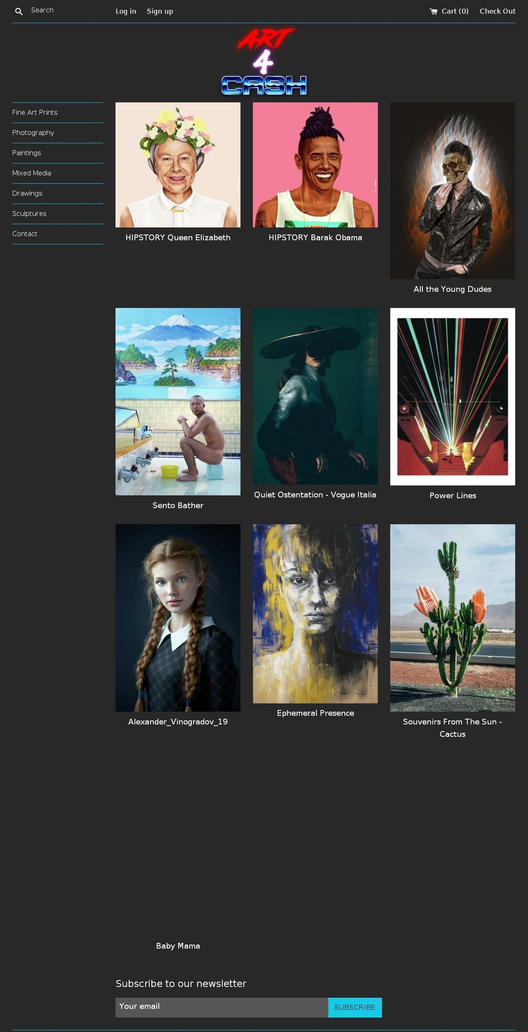
Task: Open the Quiet Ostentation artwork image
Action: pos(315,396)
